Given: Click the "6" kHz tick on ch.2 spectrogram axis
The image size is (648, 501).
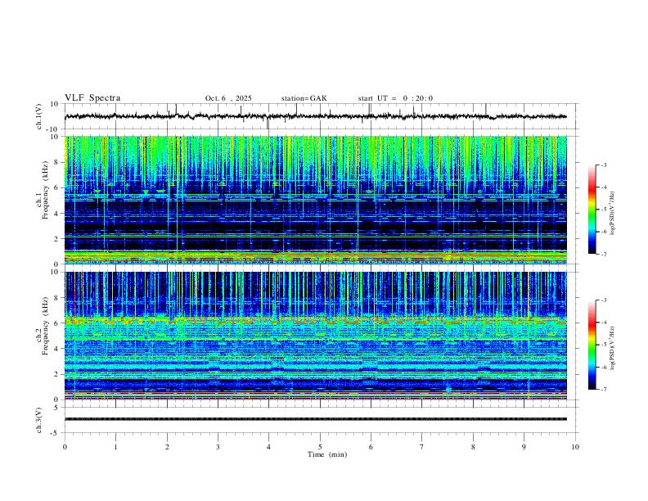Looking at the screenshot, I should coord(56,323).
